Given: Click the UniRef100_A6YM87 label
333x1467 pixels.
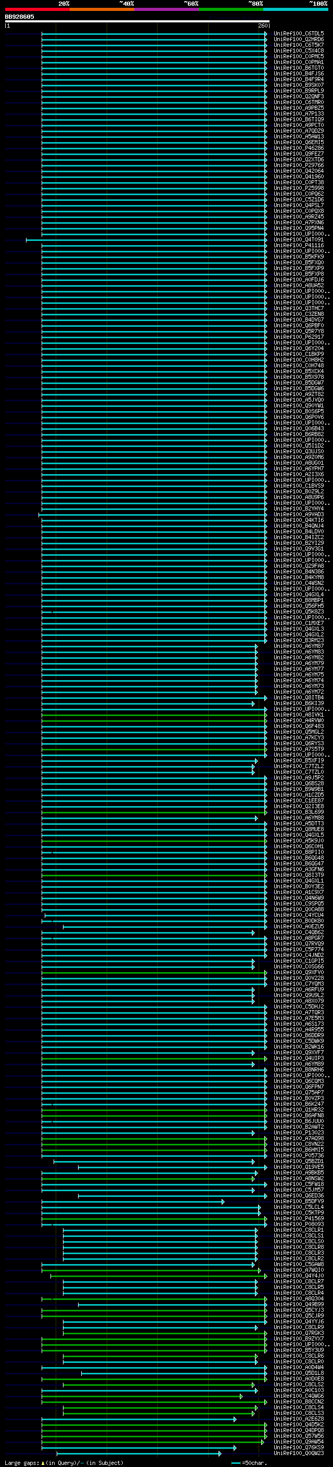Looking at the screenshot, I should click(299, 646).
